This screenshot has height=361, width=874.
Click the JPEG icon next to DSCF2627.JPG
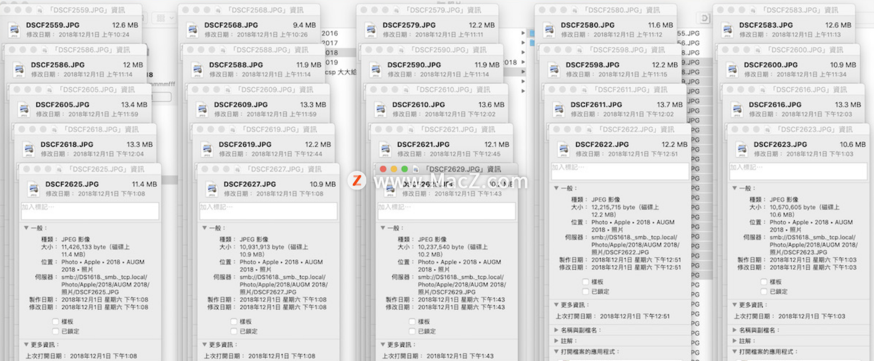(x=212, y=189)
